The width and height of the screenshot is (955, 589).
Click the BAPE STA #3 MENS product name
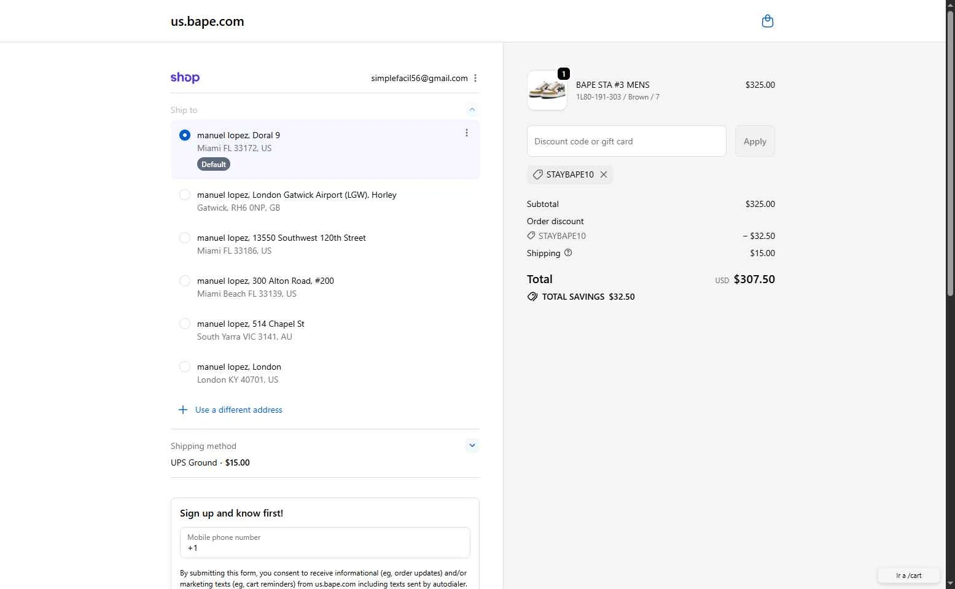point(613,85)
